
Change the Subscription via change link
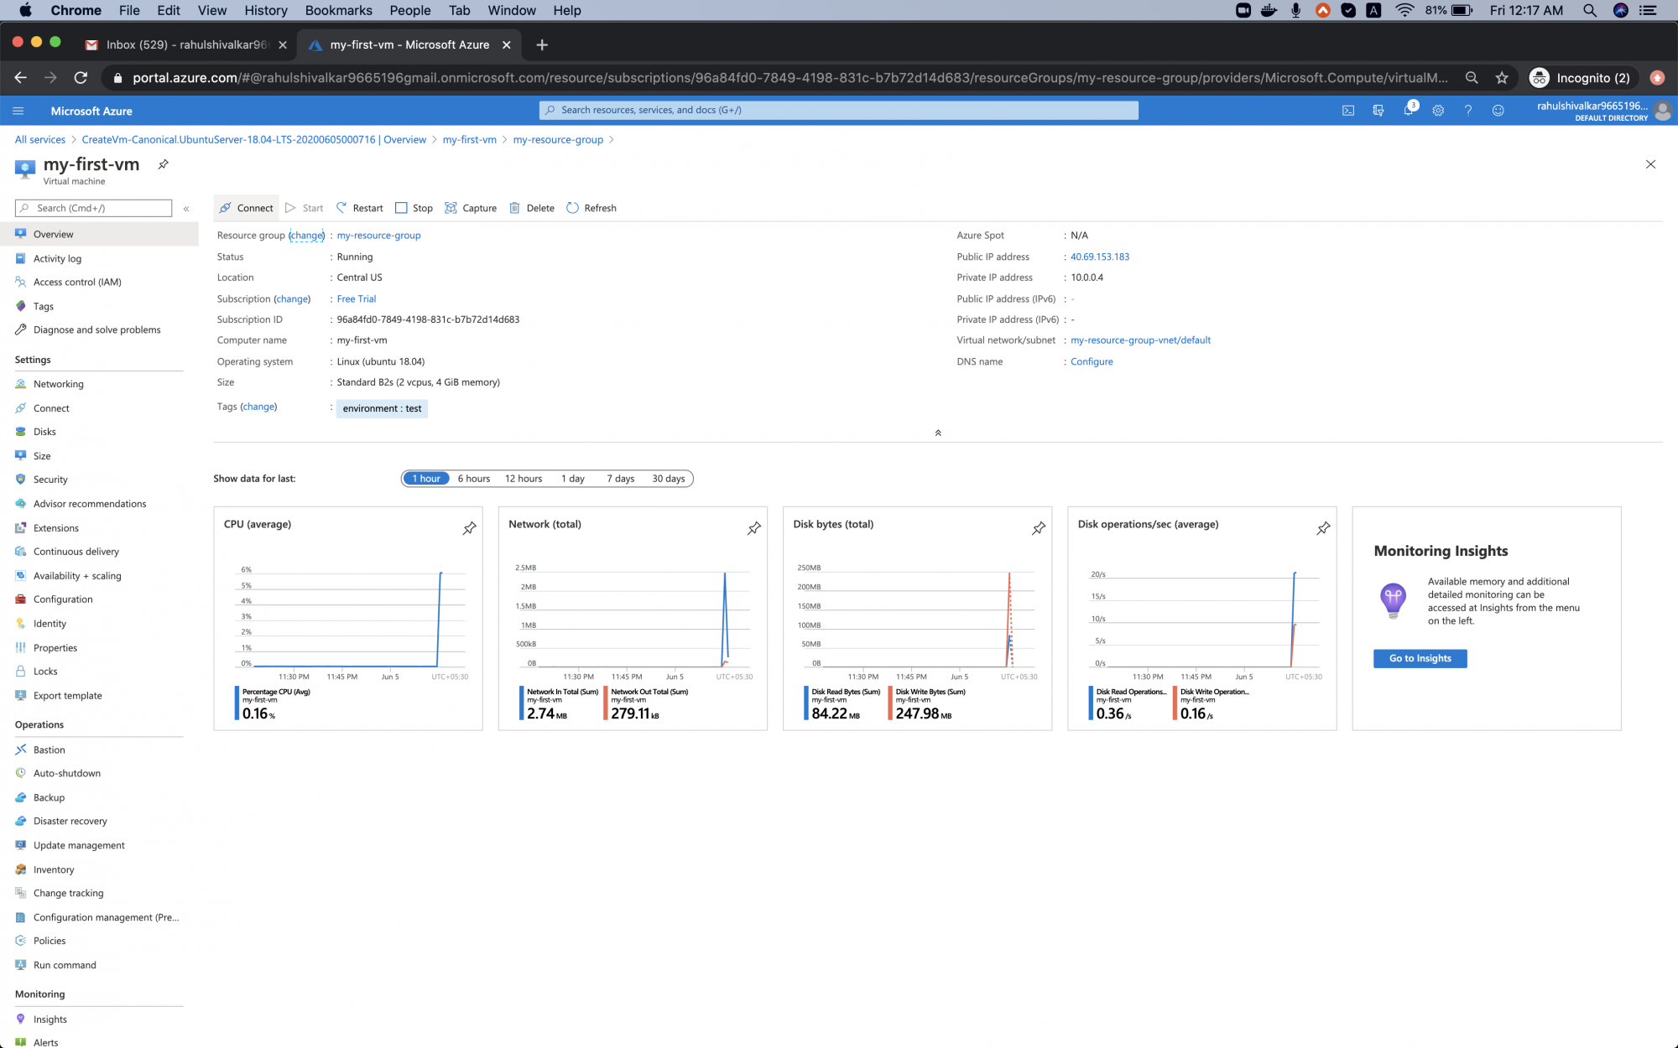click(x=292, y=298)
